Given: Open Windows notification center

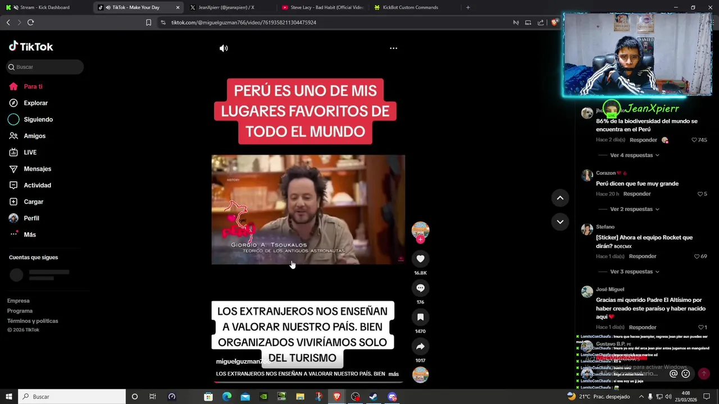Looking at the screenshot, I should tap(707, 397).
